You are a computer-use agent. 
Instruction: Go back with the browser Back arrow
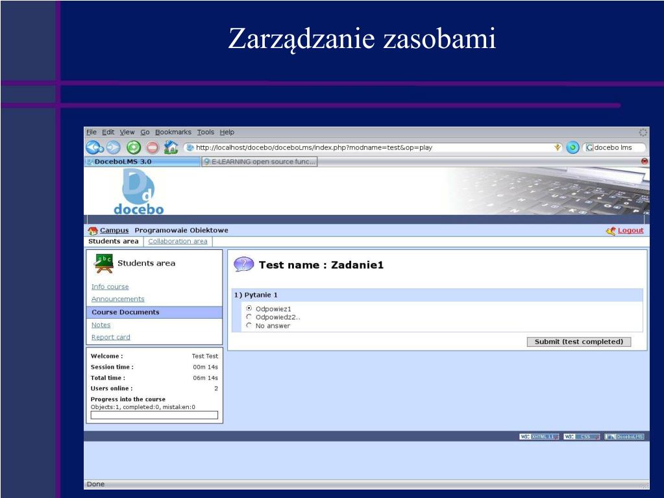94,147
